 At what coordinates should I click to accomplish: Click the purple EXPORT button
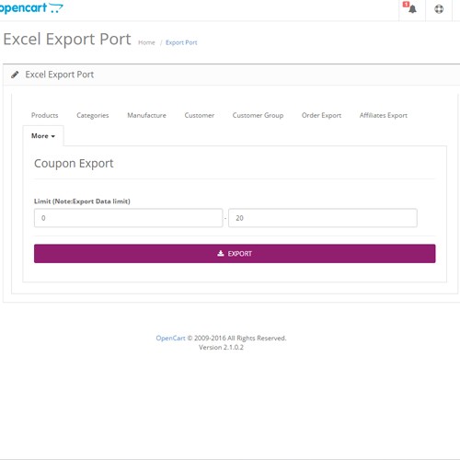pos(235,254)
